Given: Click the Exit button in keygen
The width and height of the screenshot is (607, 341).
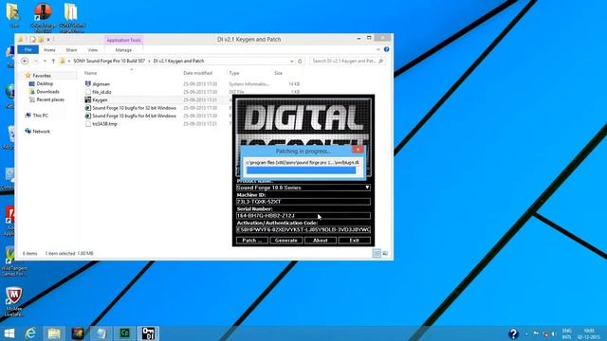Looking at the screenshot, I should pyautogui.click(x=354, y=240).
